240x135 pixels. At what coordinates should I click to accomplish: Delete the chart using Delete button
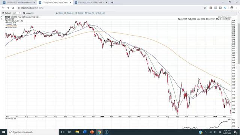tap(79, 13)
